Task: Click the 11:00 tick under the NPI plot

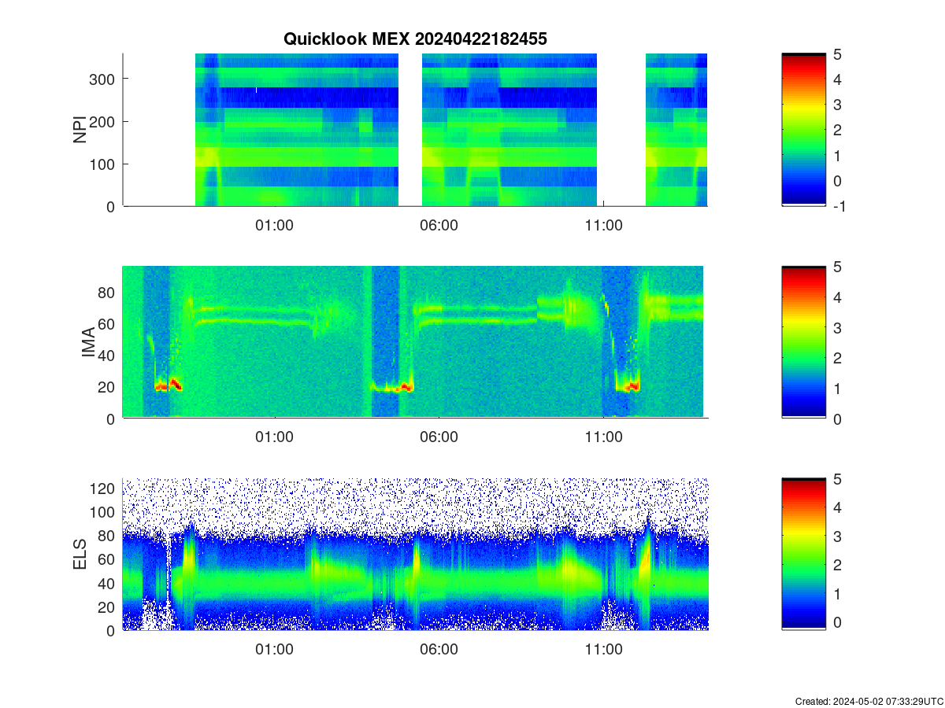Action: click(x=604, y=225)
